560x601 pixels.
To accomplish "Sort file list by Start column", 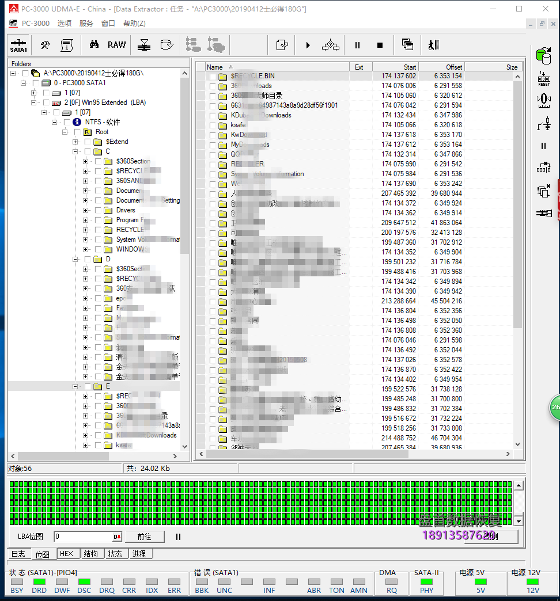I will click(x=395, y=67).
